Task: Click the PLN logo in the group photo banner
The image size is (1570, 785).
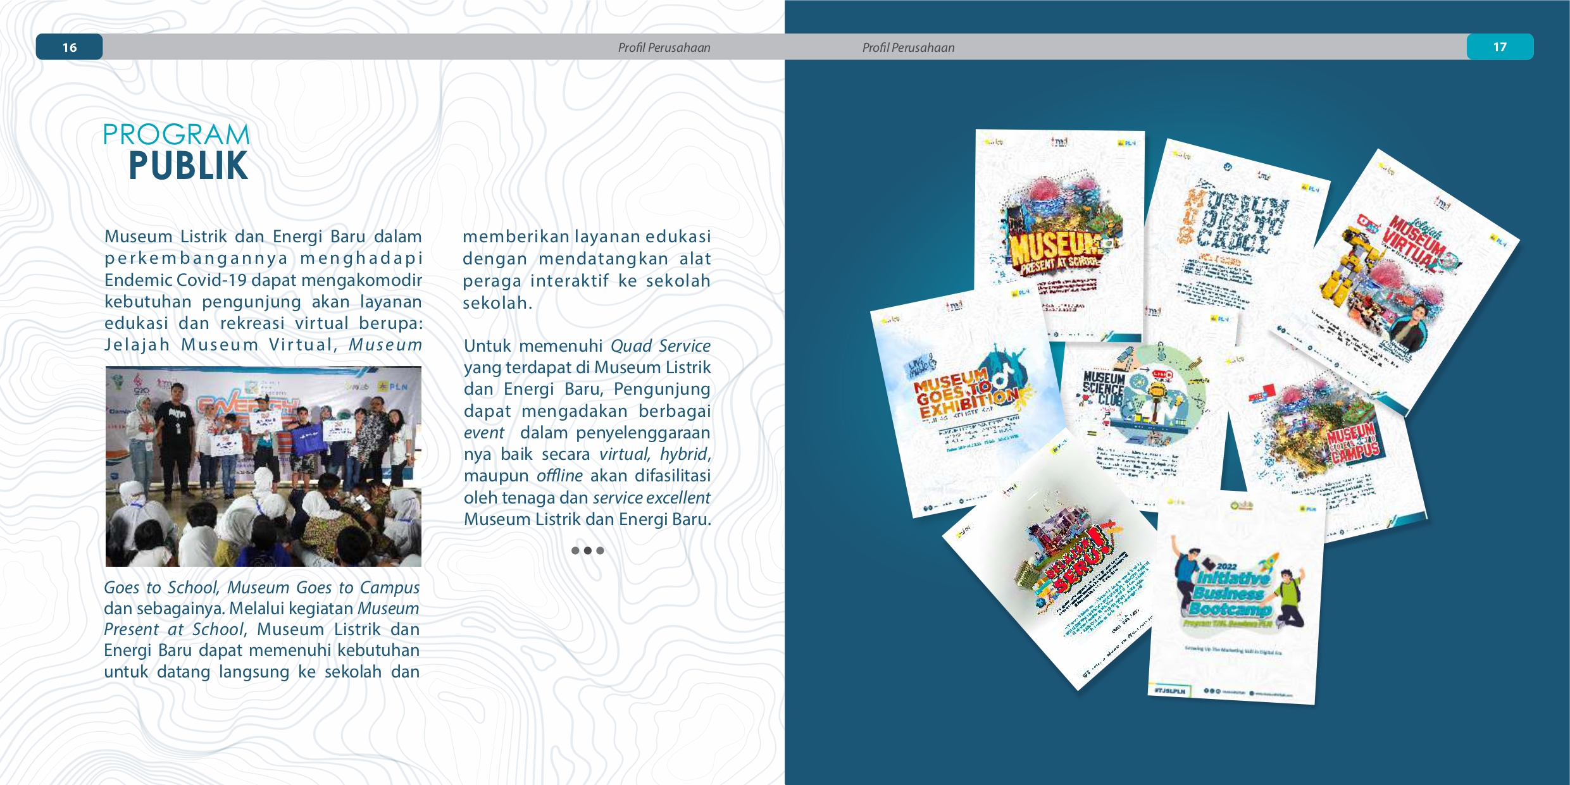Action: [x=393, y=386]
